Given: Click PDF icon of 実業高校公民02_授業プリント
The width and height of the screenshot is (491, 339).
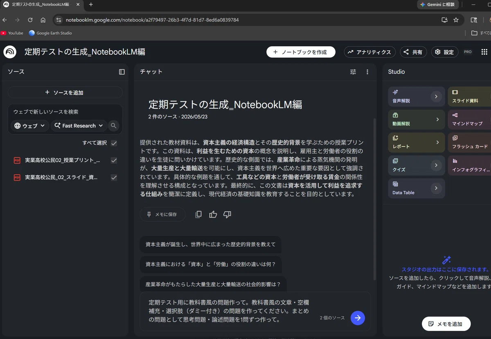Looking at the screenshot, I should 17,161.
